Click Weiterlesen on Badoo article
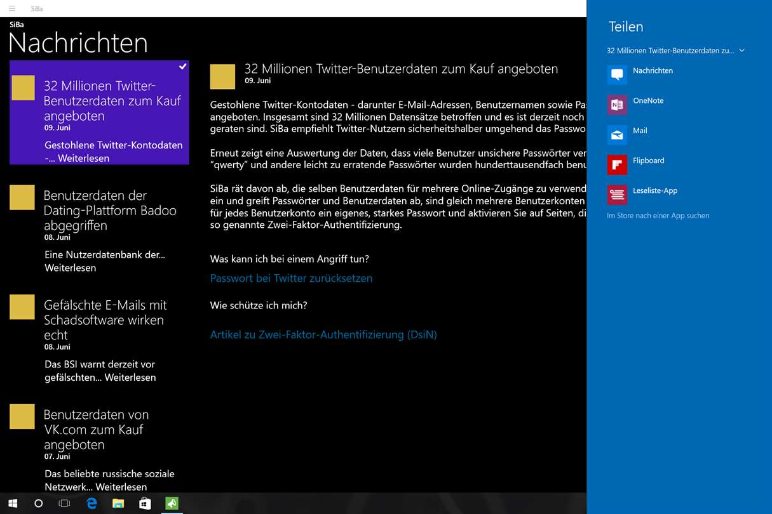772x514 pixels. click(71, 268)
